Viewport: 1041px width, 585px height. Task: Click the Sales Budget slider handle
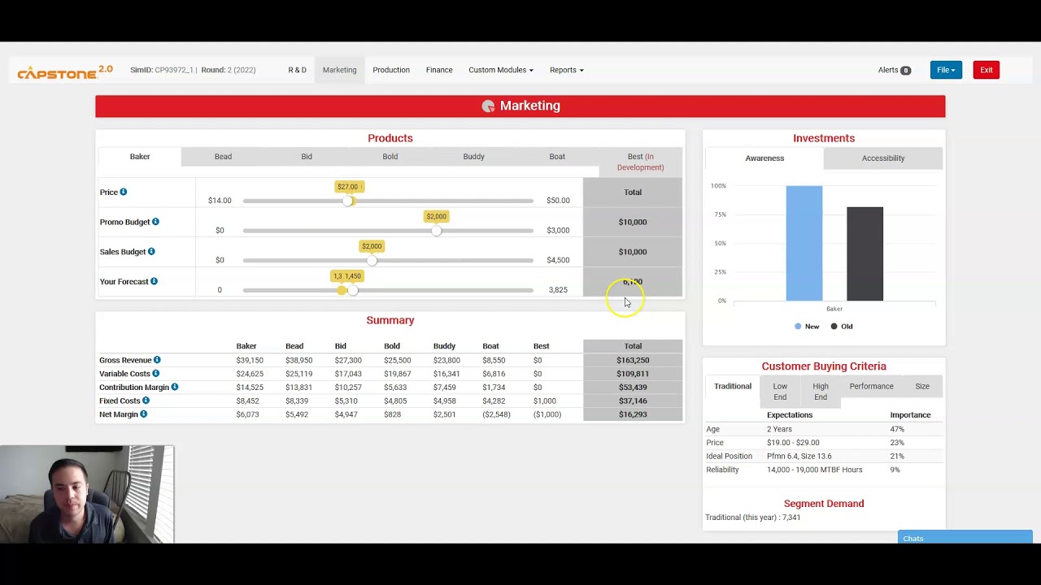pos(372,260)
